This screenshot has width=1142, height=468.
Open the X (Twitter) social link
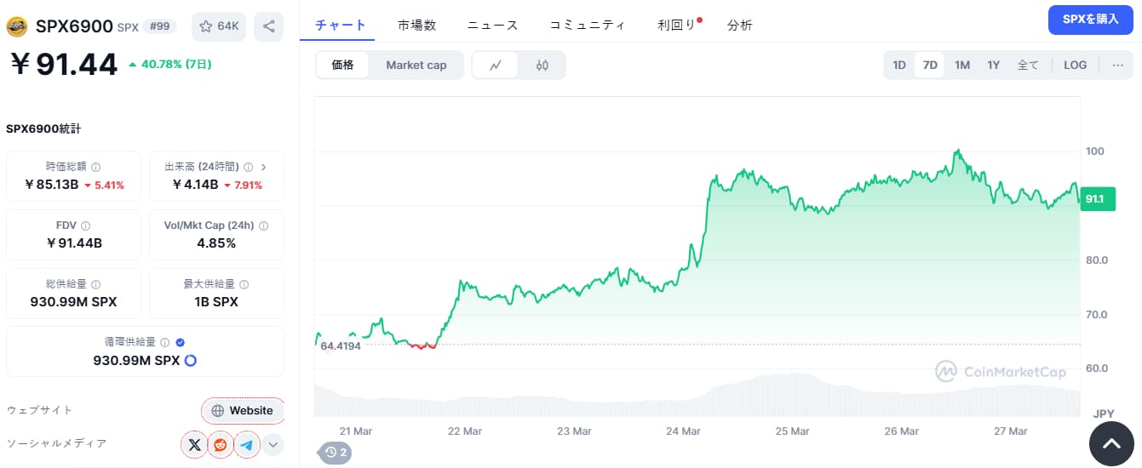195,444
